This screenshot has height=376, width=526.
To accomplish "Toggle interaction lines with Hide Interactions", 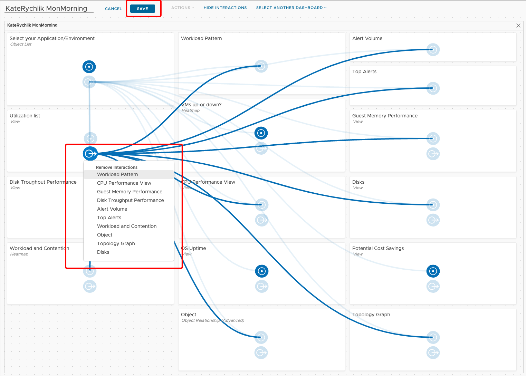I will click(225, 8).
